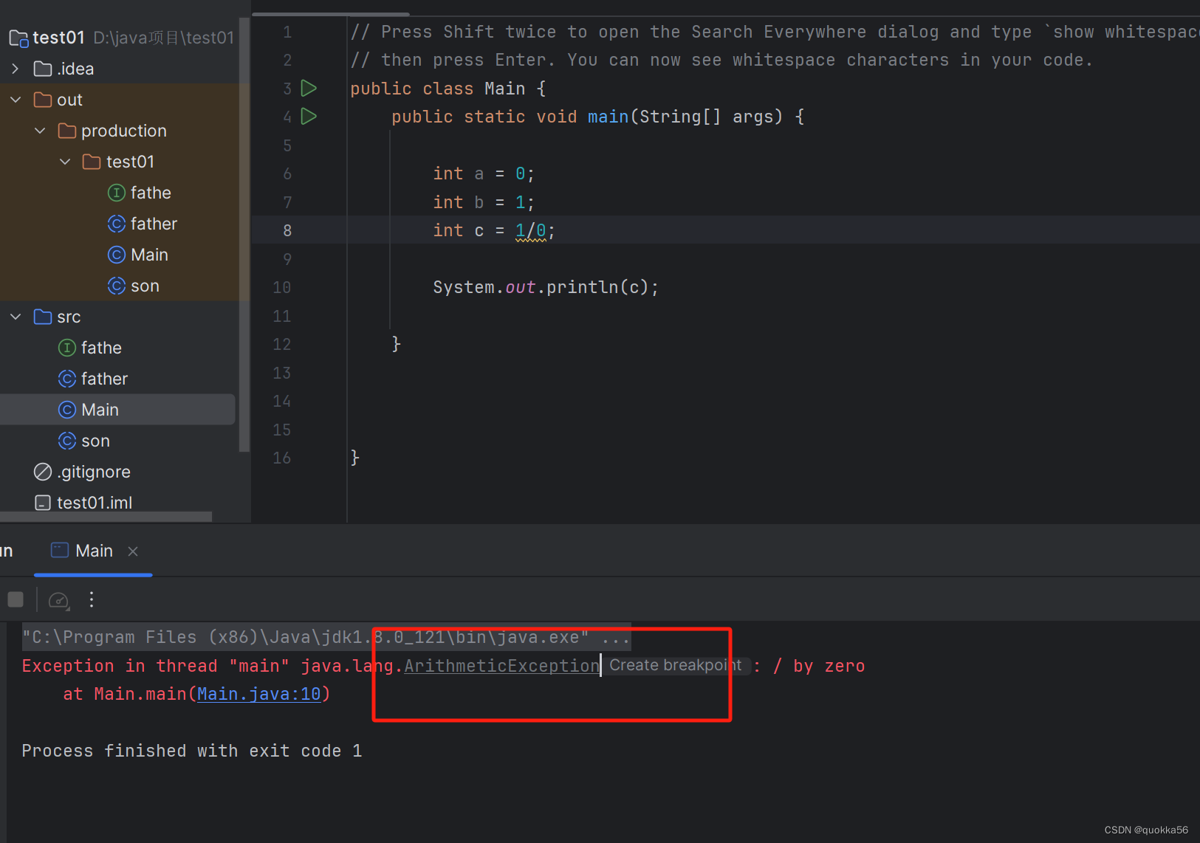1200x843 pixels.
Task: Collapse the src folder
Action: 16,317
